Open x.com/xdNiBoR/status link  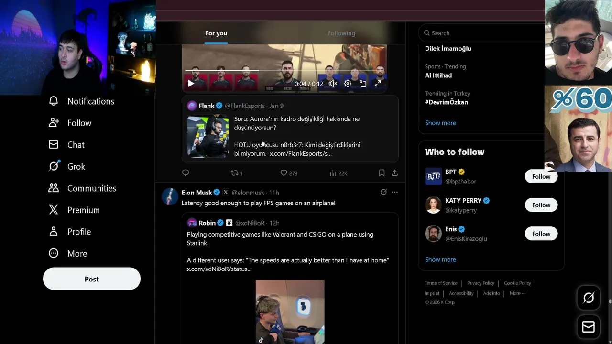219,269
